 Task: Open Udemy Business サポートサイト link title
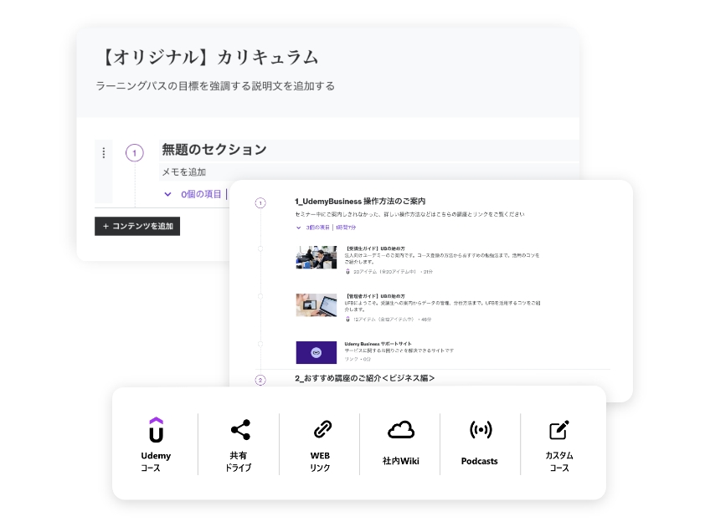point(378,344)
